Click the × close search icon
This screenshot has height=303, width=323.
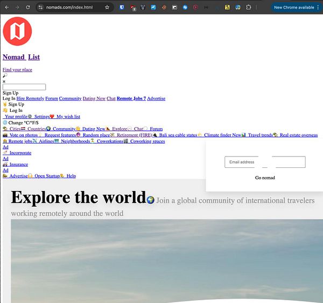tap(4, 82)
